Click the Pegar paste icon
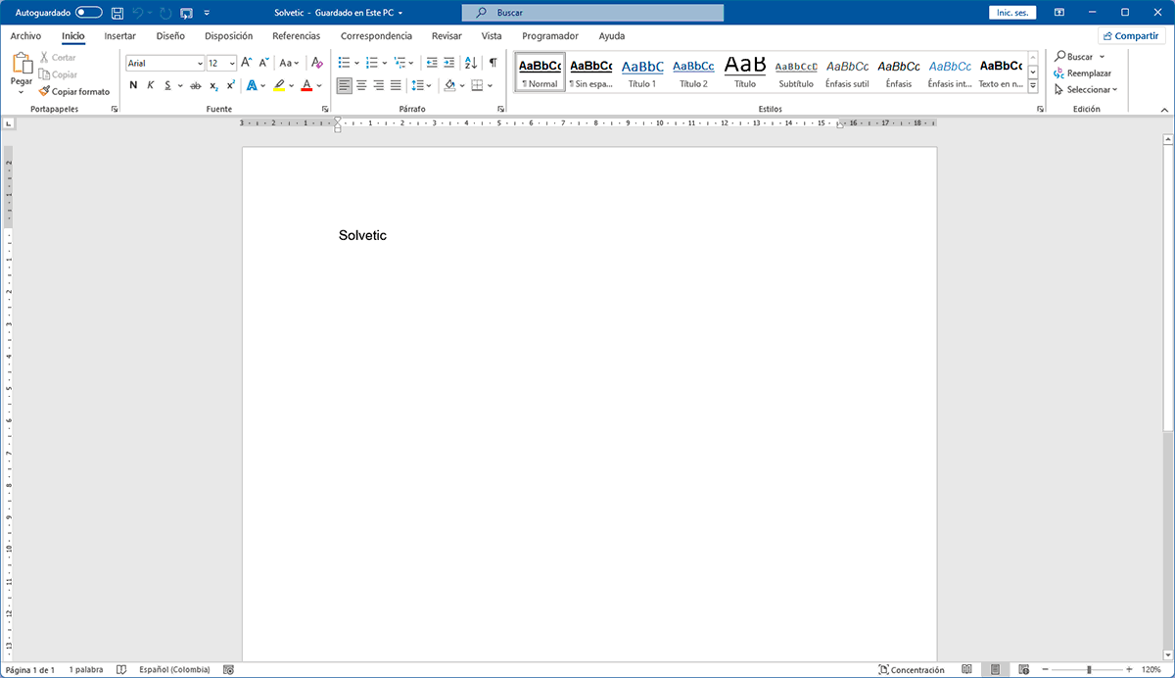Image resolution: width=1175 pixels, height=678 pixels. point(22,64)
